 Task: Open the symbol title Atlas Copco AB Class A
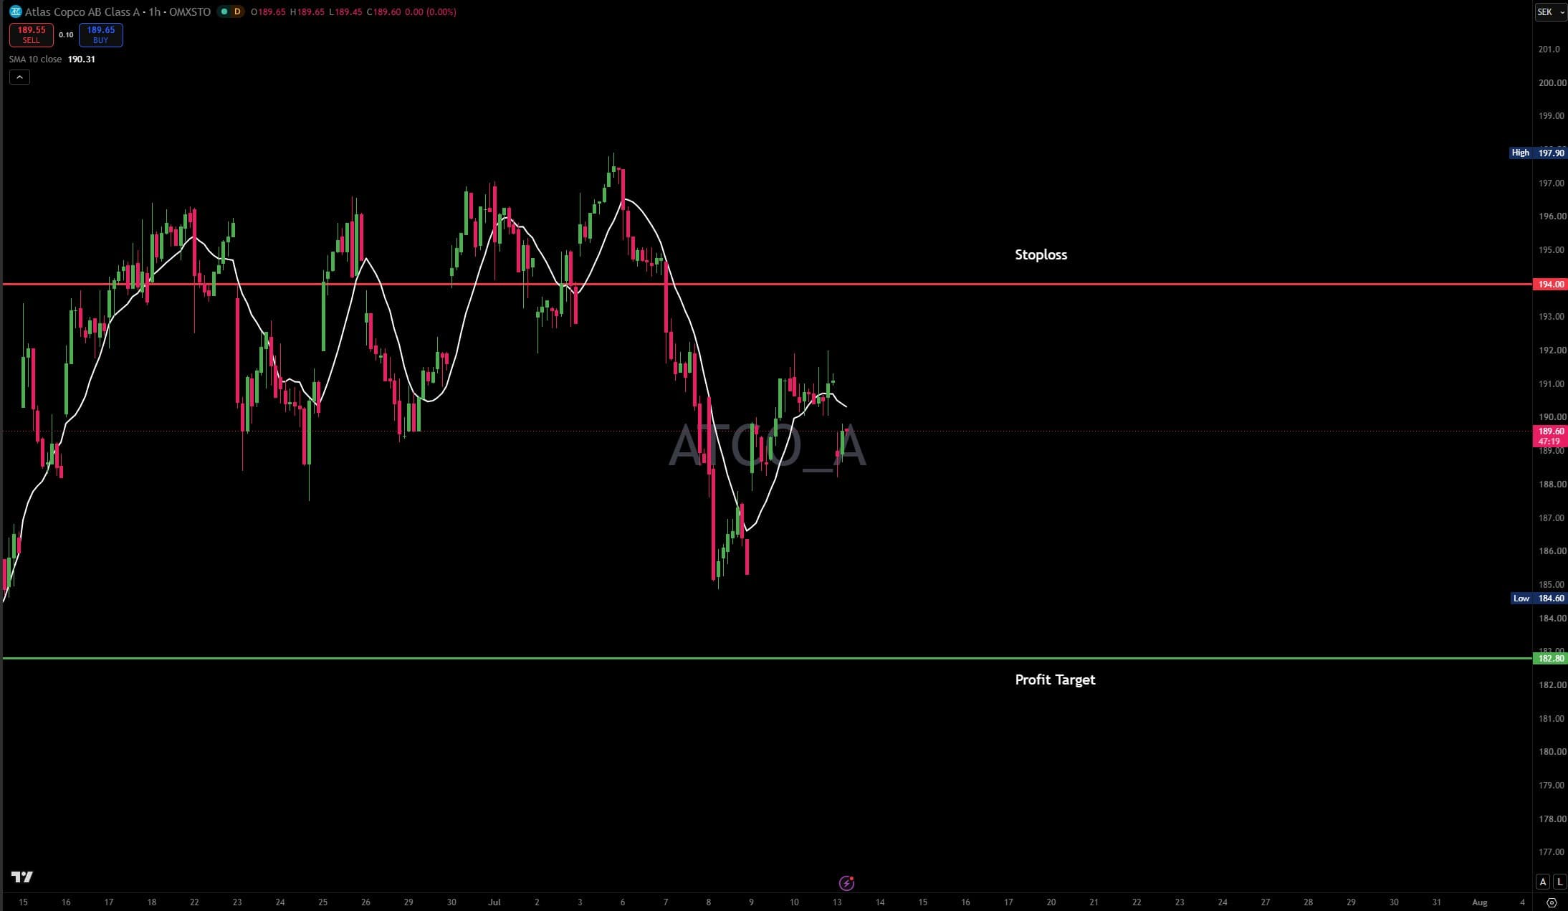tap(82, 12)
